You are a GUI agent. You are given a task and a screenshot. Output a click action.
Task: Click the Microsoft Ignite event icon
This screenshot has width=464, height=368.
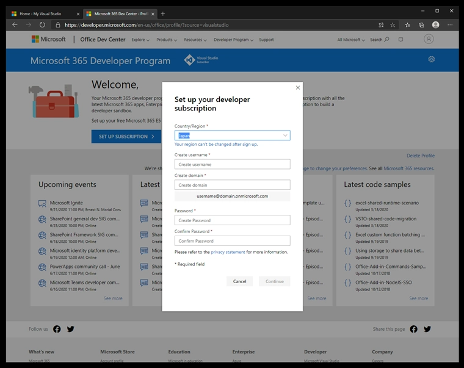click(42, 203)
